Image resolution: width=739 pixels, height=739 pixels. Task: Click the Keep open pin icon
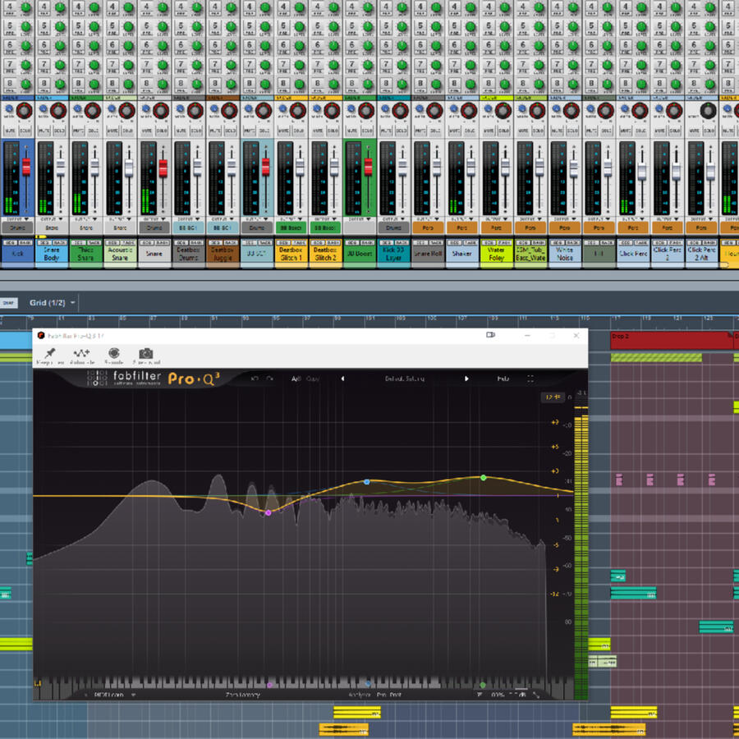[x=49, y=354]
